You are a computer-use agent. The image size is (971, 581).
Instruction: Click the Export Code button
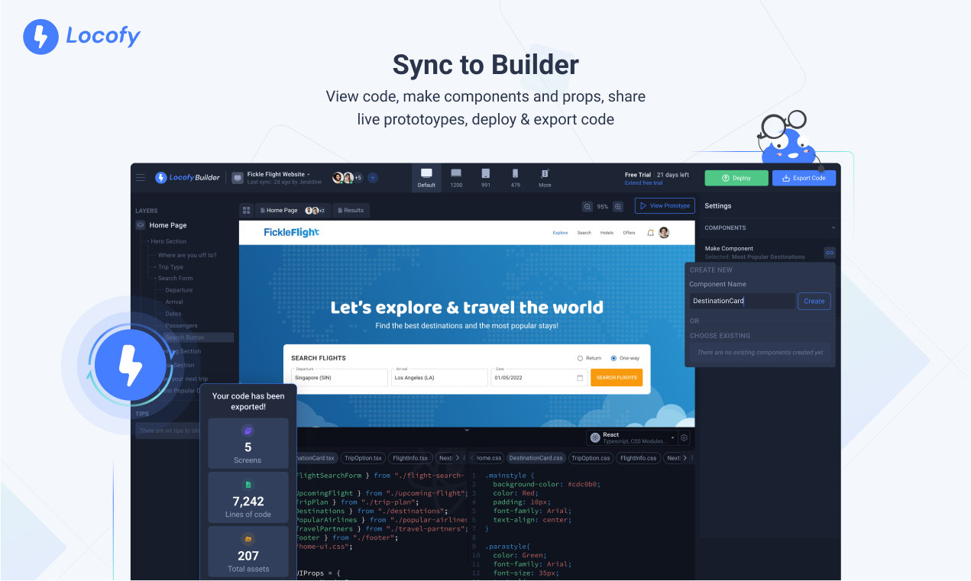[x=804, y=178]
